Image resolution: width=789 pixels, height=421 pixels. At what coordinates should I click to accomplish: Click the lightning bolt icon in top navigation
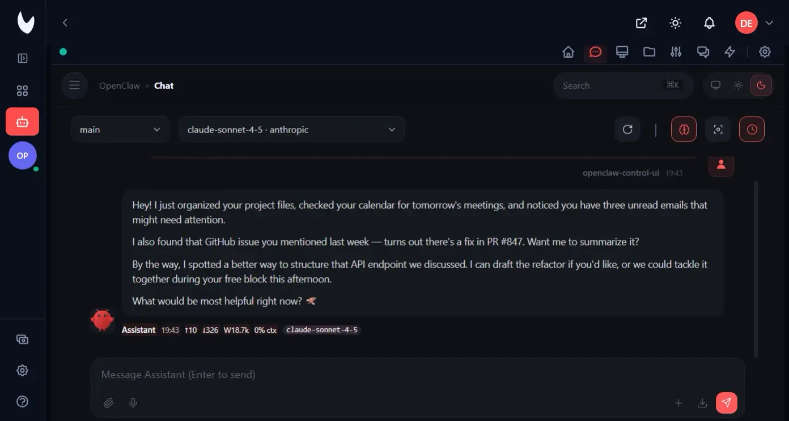(730, 52)
